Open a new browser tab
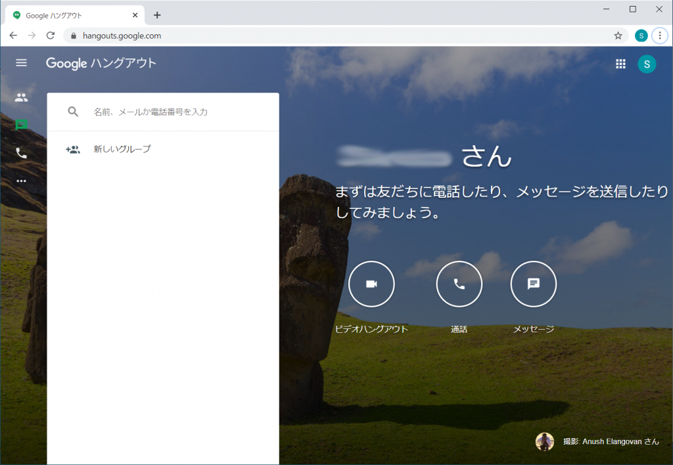 tap(157, 15)
